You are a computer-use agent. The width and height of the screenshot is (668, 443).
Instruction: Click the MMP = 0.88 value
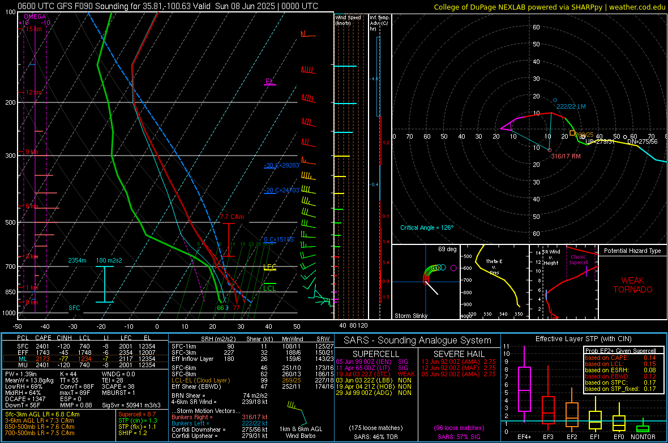coord(76,405)
